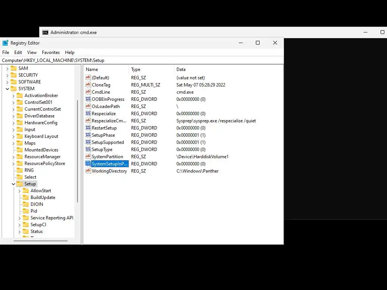Select the RespecializeCm... value name
The image size is (387, 290).
(x=109, y=121)
